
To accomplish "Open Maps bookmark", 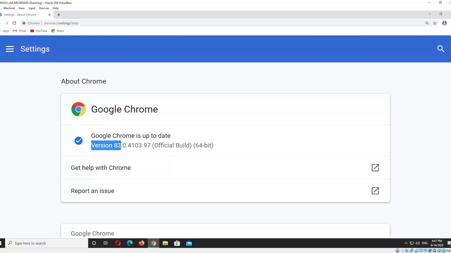I will point(58,31).
